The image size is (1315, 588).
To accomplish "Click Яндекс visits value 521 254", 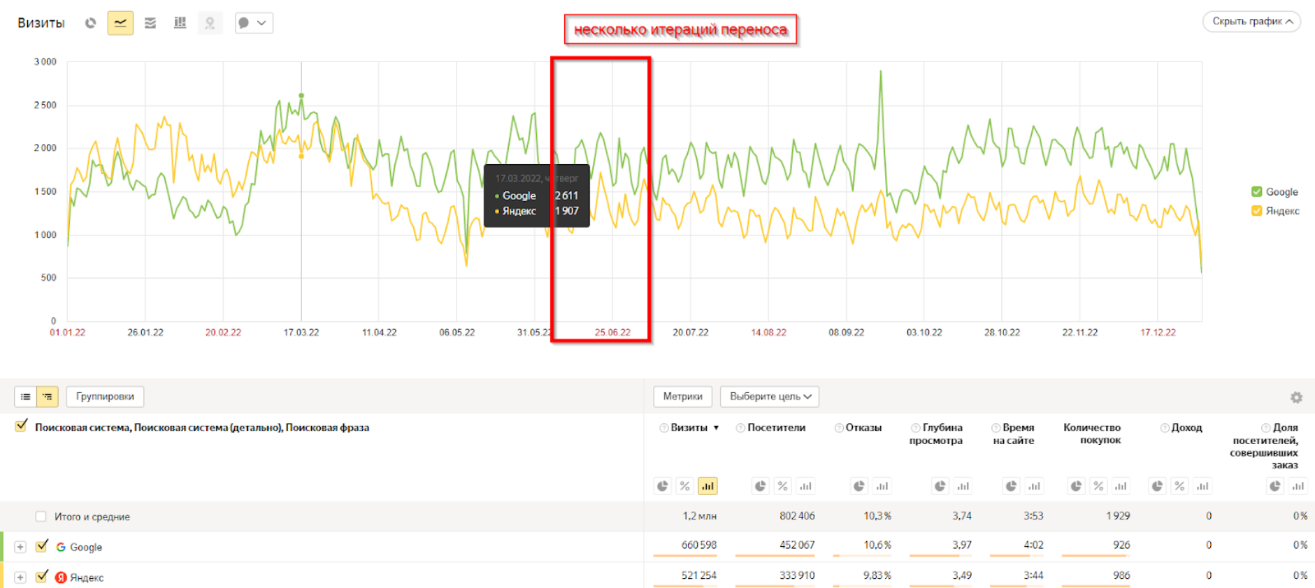I will [698, 575].
